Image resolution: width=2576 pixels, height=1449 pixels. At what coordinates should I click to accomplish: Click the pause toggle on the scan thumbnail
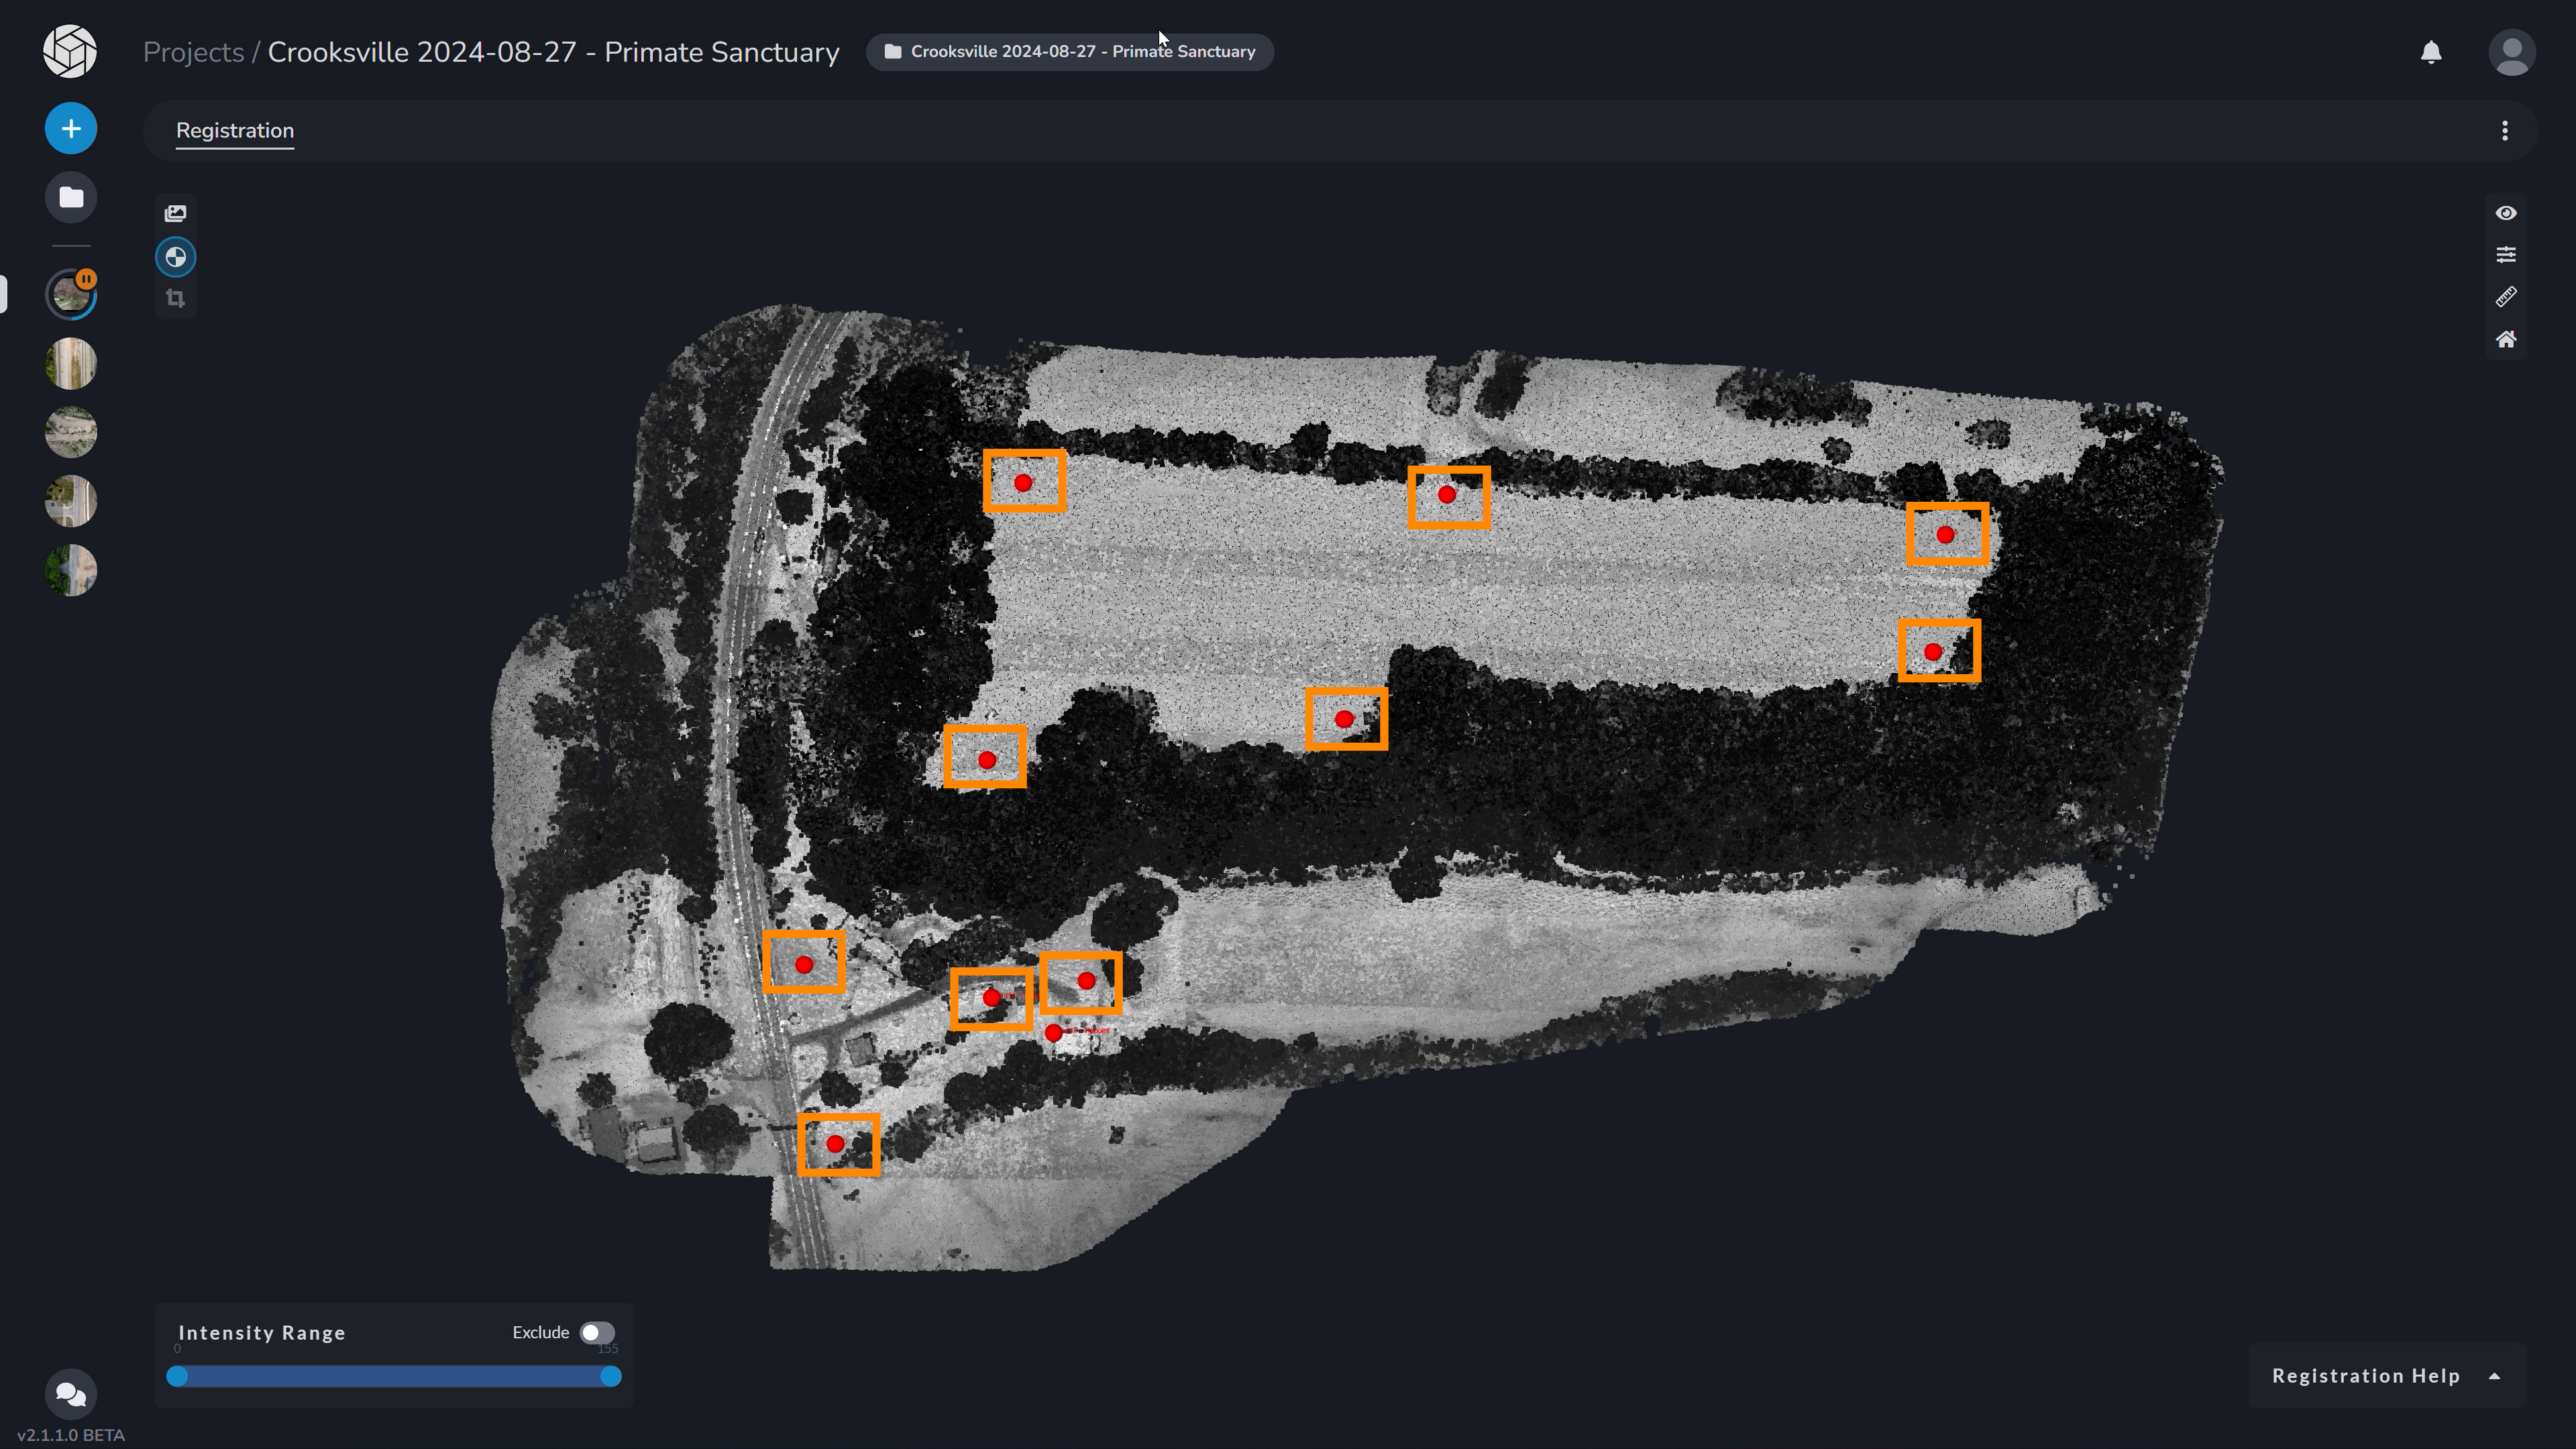coord(86,279)
